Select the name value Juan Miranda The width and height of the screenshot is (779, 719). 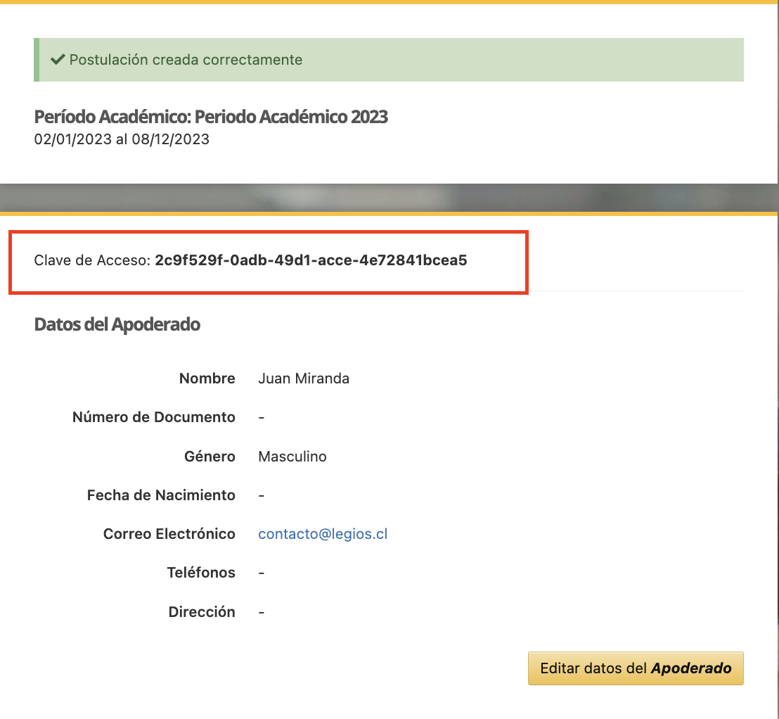pos(304,378)
